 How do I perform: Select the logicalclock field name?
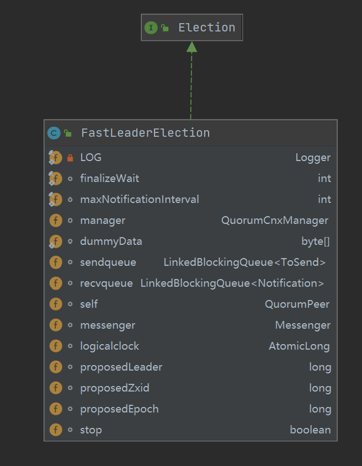tap(109, 346)
